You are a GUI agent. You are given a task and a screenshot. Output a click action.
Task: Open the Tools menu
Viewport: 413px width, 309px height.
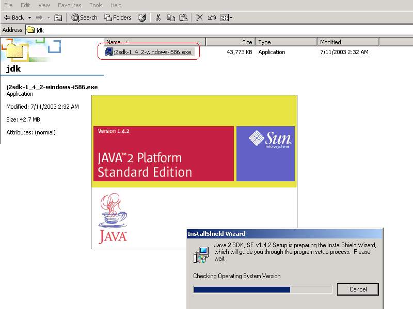tap(96, 5)
